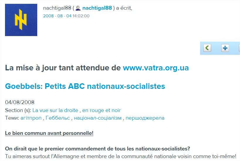The height and width of the screenshot is (161, 240).
Task: Open the www.vatra.org.ua link
Action: (156, 68)
